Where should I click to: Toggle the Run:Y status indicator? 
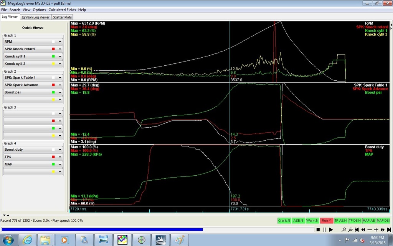326,221
